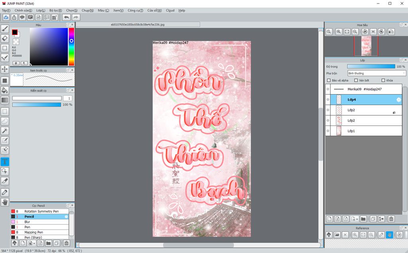
Task: Delete layer with trash icon in layer panel
Action: coord(391,219)
